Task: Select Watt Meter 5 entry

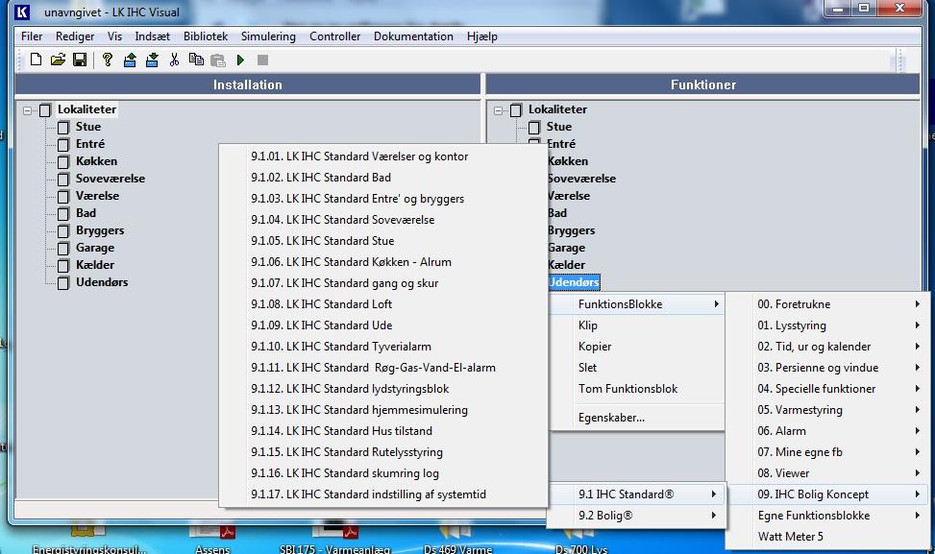Action: 790,537
